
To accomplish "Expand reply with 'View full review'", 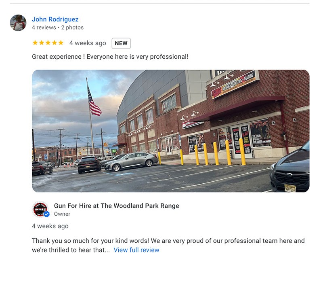I will (x=136, y=250).
